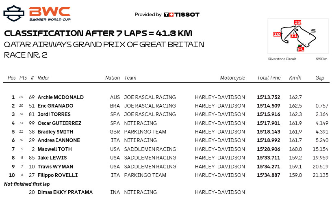
Task: Select the I2 marker on circuit map
Action: coord(277,34)
